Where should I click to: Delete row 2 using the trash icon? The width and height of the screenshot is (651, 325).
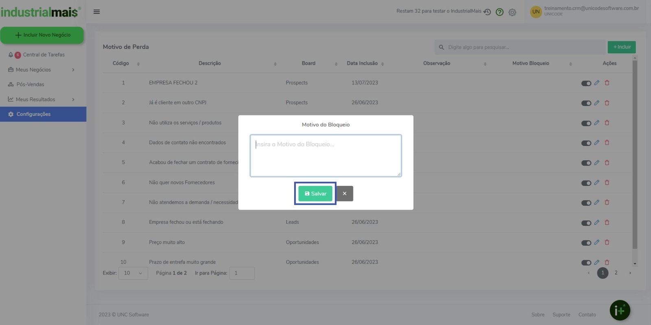coord(607,103)
